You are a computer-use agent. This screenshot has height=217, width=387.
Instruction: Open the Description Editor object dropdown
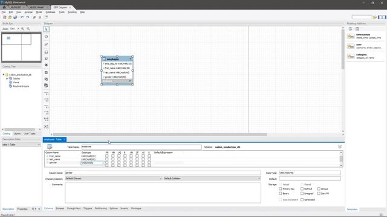(x=21, y=145)
